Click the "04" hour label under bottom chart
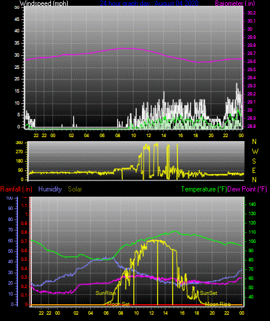The image size is (270, 321). [x=90, y=313]
